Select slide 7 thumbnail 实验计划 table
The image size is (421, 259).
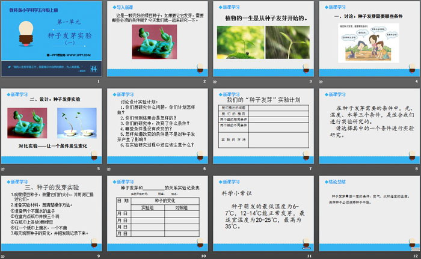tap(263, 126)
